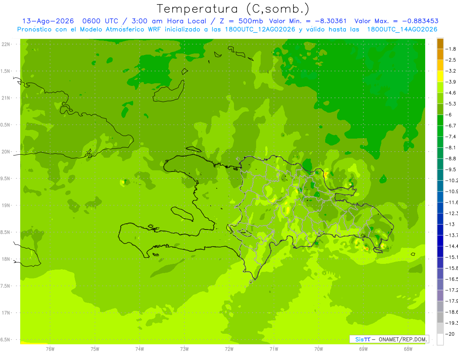Click the legend value "-17.9"
Image resolution: width=458 pixels, height=354 pixels.
[x=453, y=301]
